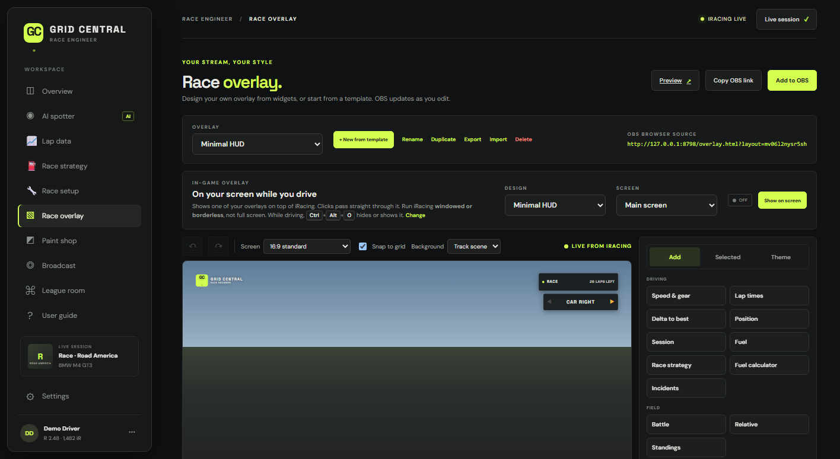Click the Settings gear icon
This screenshot has width=840, height=459.
pos(31,396)
